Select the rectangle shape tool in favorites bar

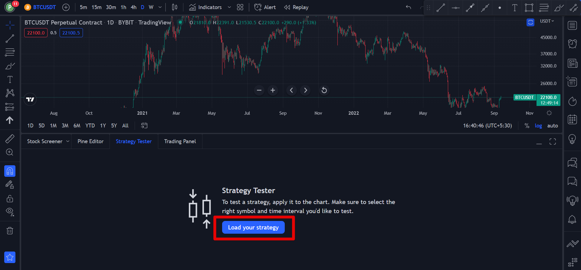click(529, 8)
